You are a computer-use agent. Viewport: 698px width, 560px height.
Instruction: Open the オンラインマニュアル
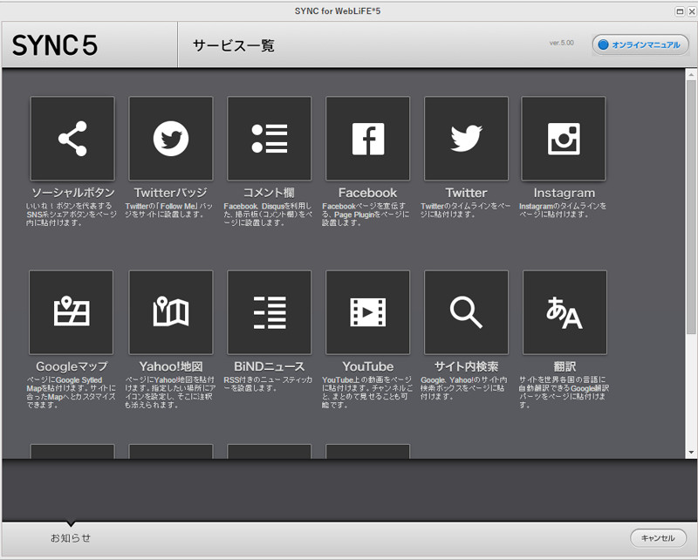[x=640, y=44]
